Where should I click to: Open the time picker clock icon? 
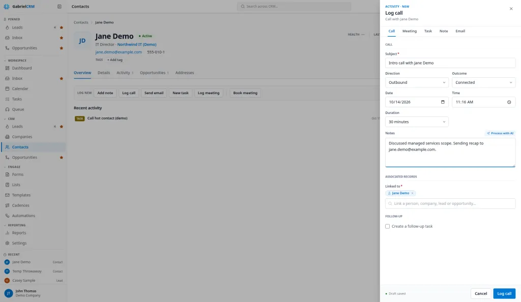pos(509,102)
